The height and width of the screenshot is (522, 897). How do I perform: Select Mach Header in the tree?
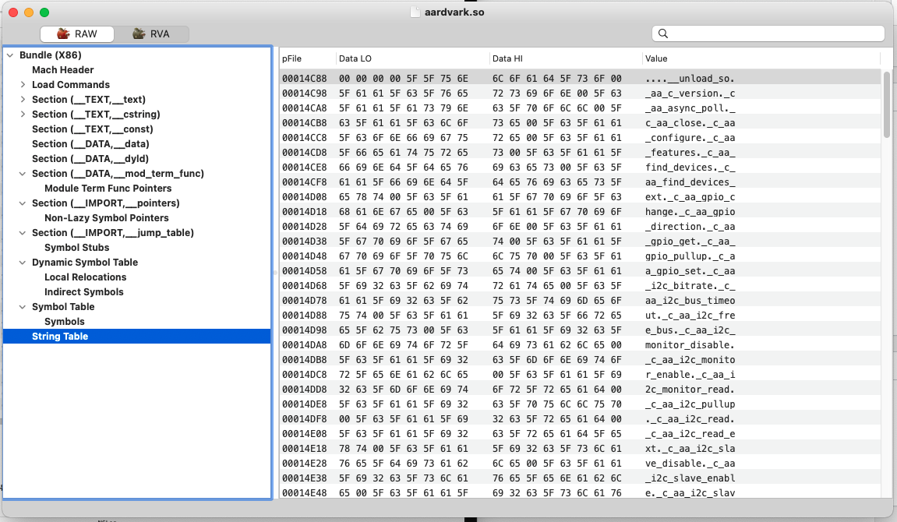63,70
